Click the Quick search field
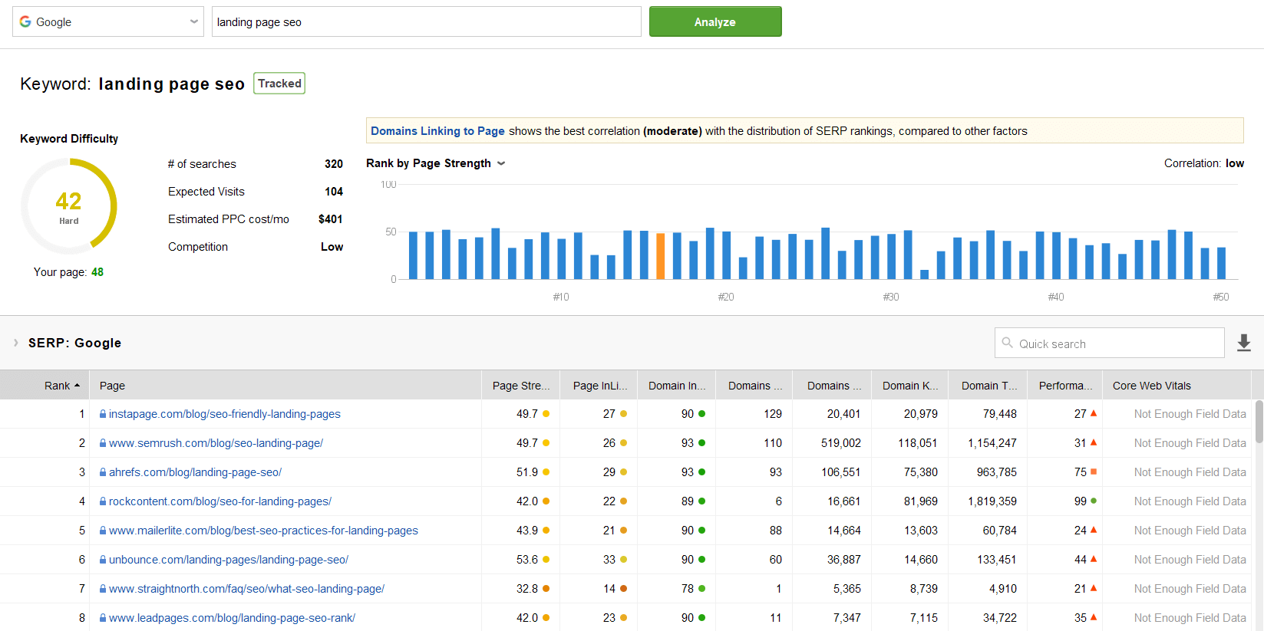Screen dimensions: 1264x631 1110,343
